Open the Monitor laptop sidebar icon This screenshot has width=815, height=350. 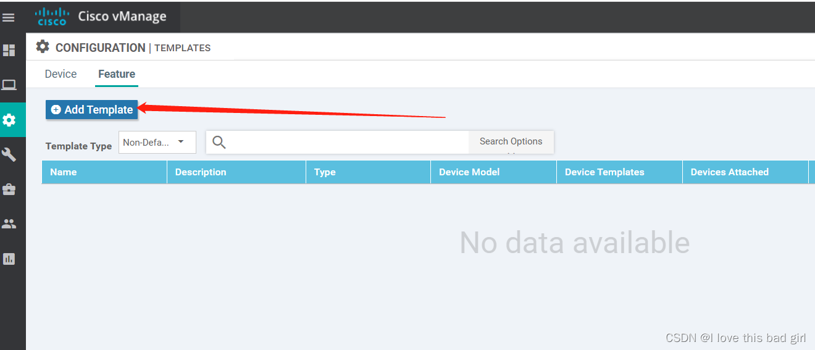point(9,85)
